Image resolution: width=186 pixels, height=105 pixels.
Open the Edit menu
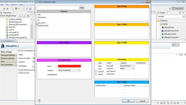click(x=2, y=5)
